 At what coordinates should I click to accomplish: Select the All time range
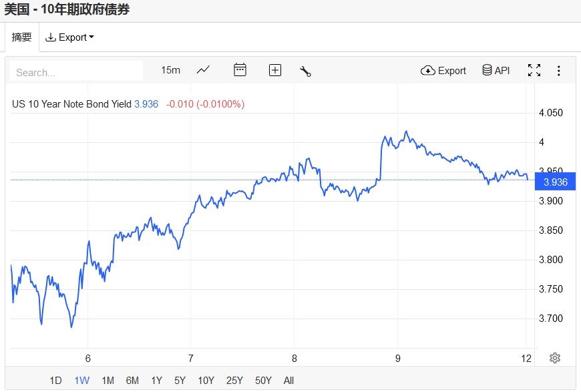pos(288,381)
